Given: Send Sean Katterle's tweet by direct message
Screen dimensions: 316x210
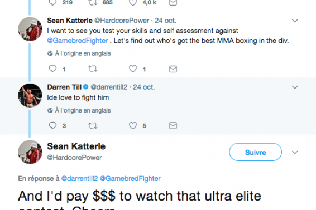Looking at the screenshot, I should pos(173,69).
